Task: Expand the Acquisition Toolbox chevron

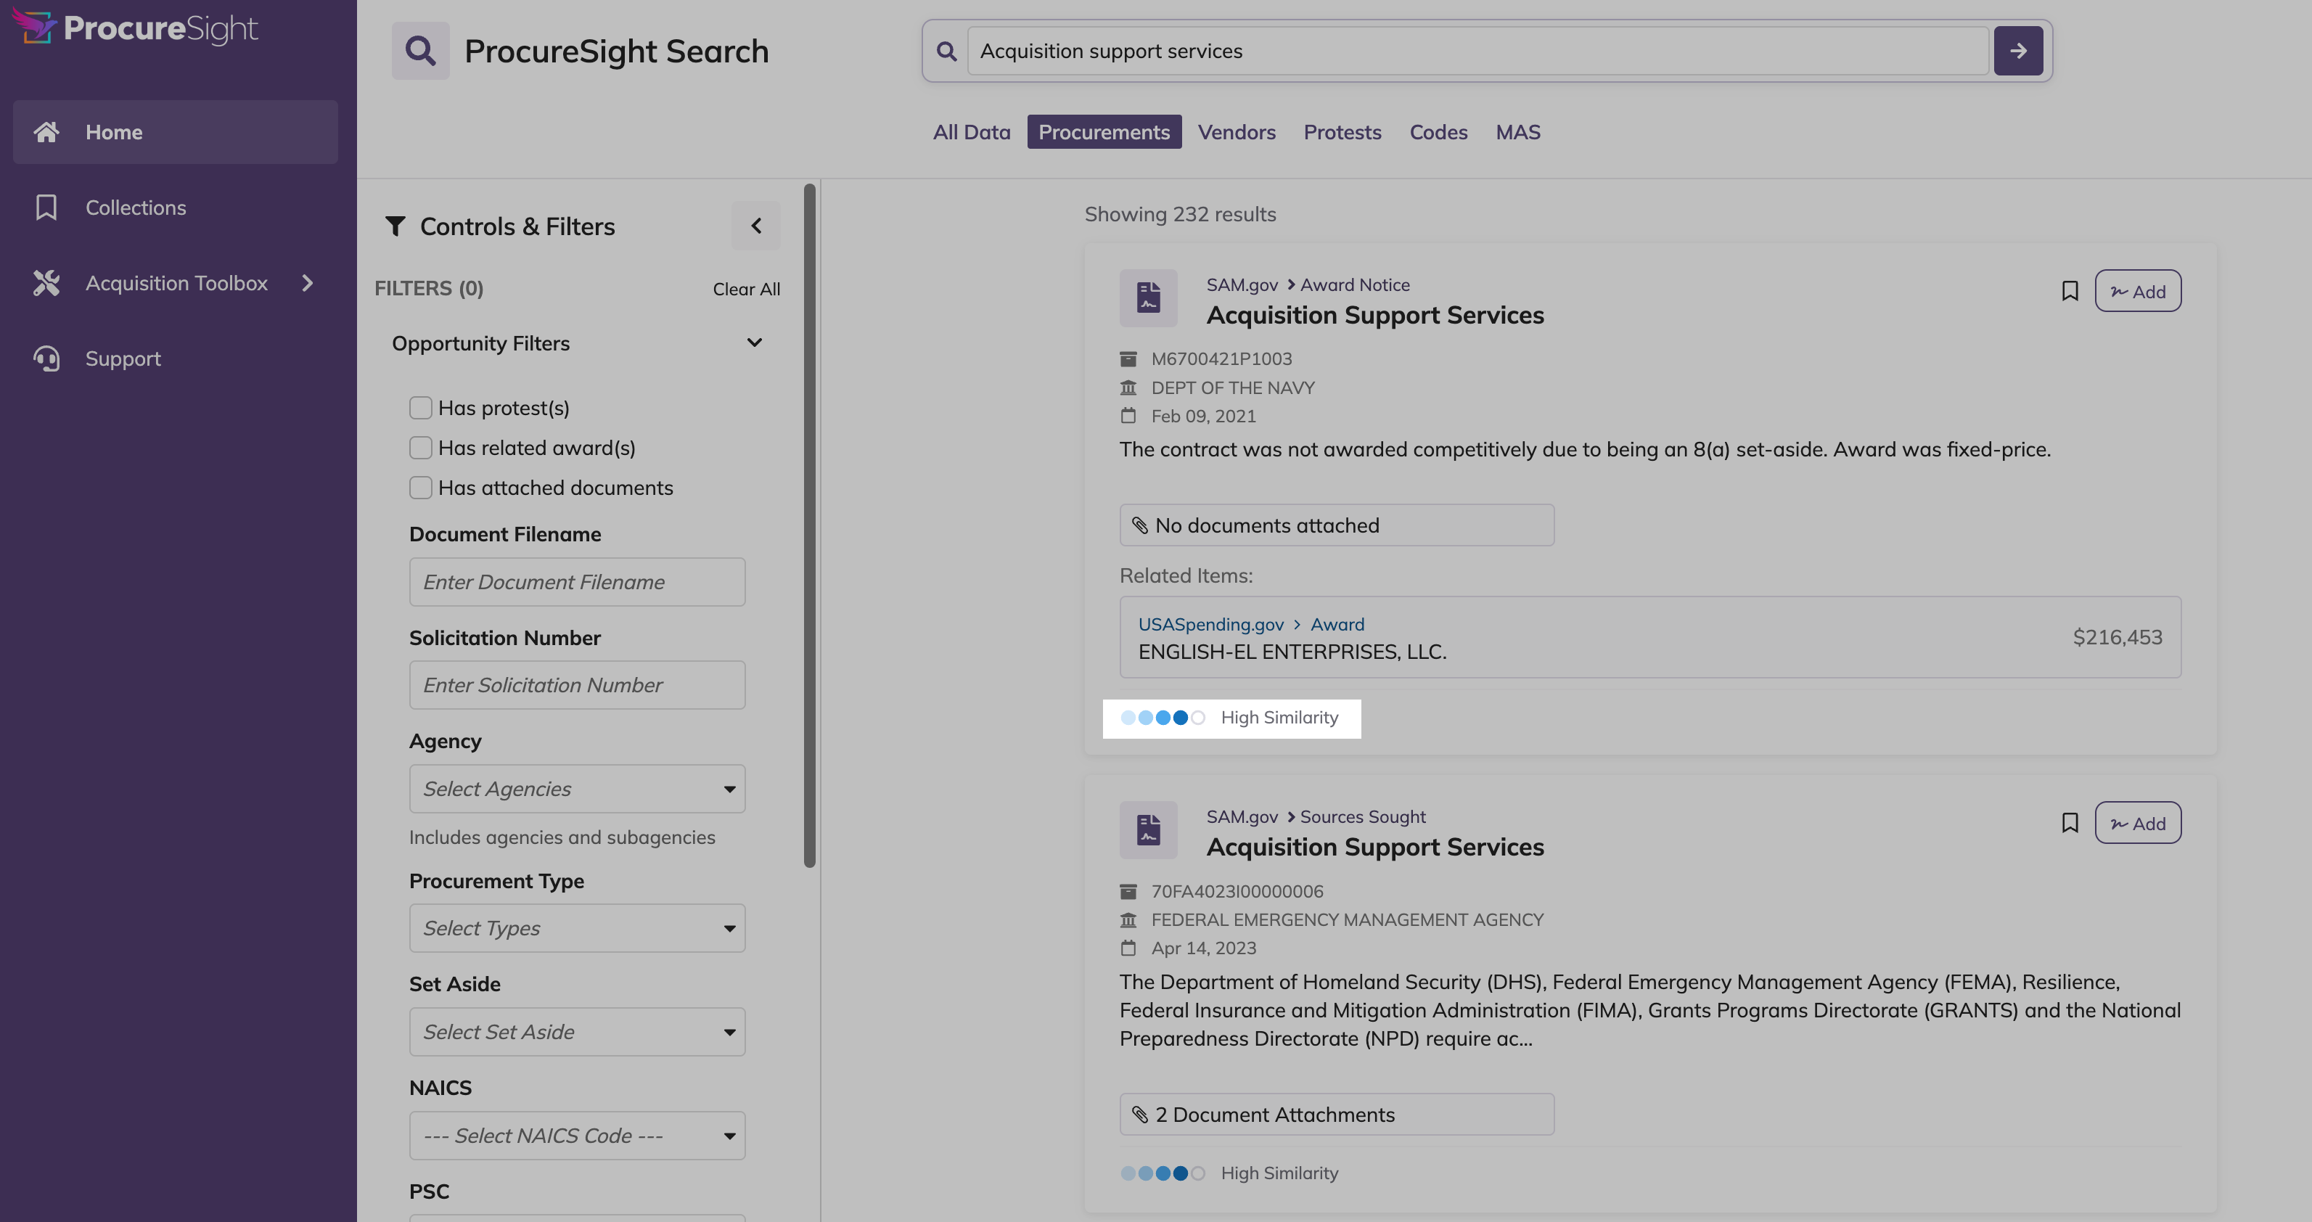Action: (x=308, y=282)
